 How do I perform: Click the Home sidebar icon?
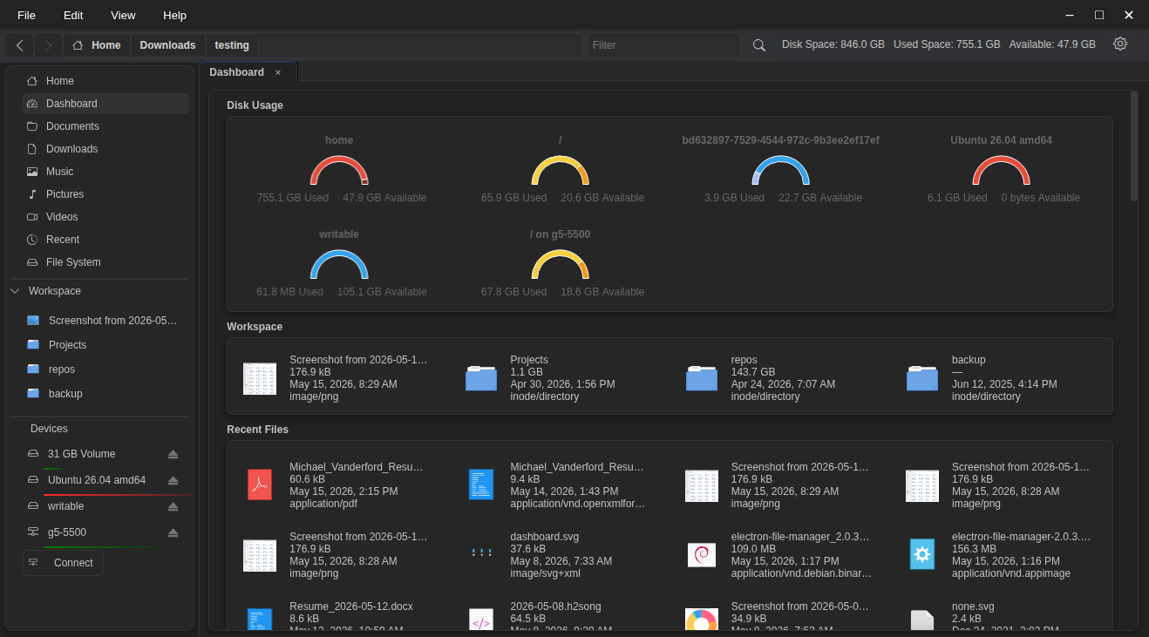32,81
